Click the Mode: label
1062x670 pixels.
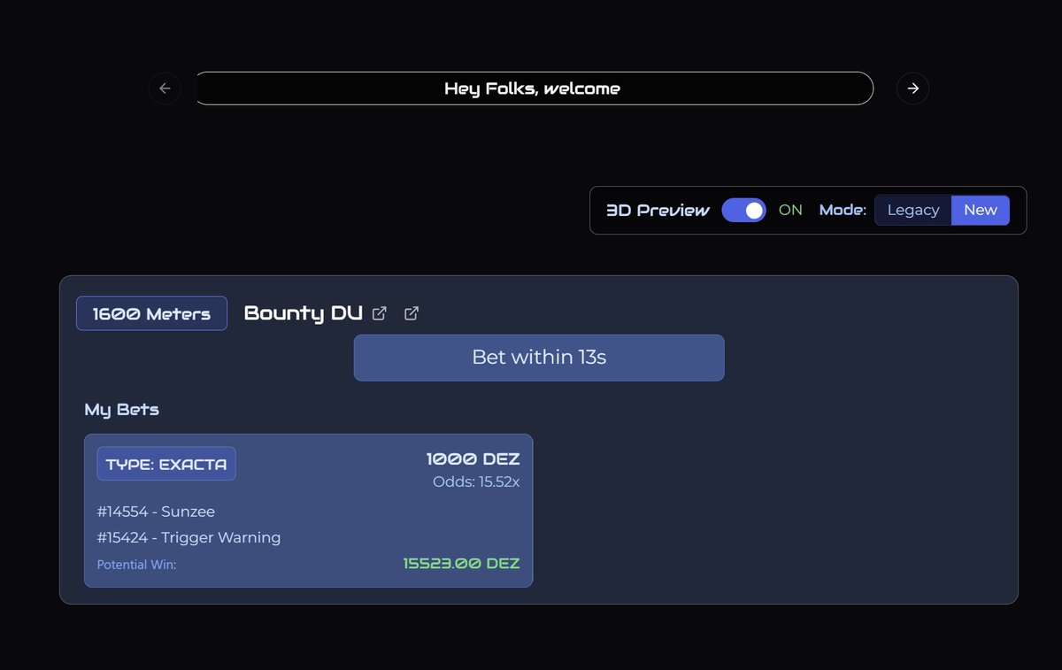843,210
